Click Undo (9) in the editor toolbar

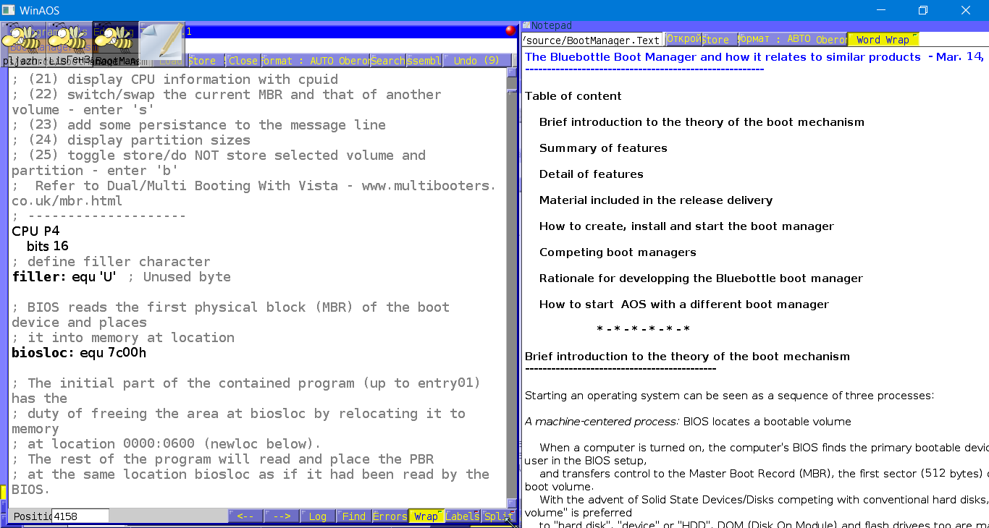pyautogui.click(x=476, y=61)
